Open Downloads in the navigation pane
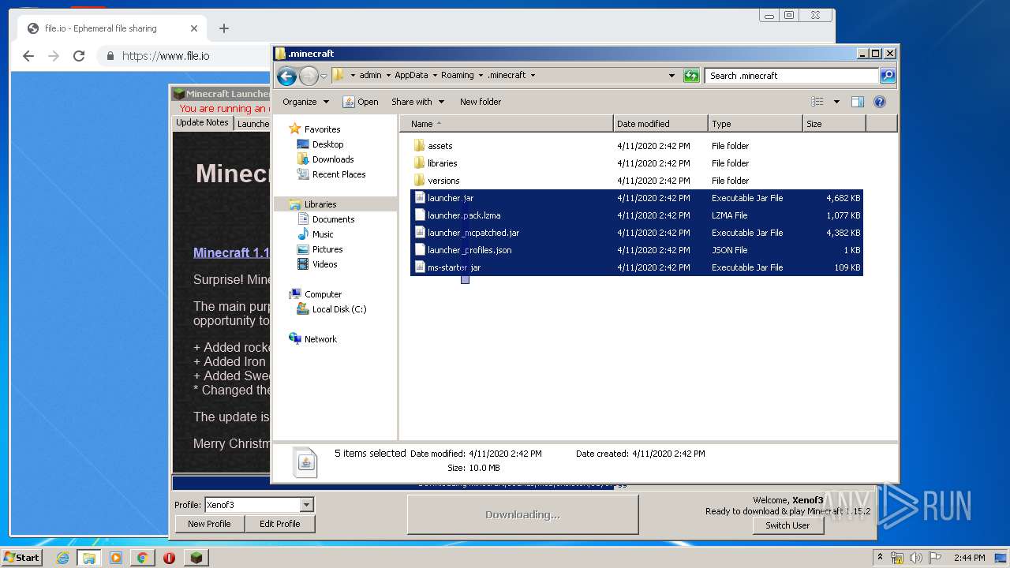This screenshot has height=568, width=1010. pos(325,159)
